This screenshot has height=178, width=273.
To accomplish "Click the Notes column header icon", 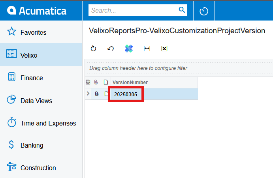I will click(x=106, y=82).
